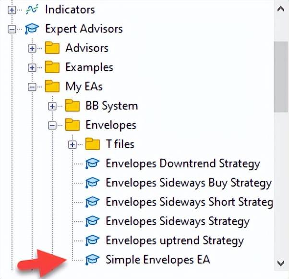Click the T files folder icon

point(92,144)
